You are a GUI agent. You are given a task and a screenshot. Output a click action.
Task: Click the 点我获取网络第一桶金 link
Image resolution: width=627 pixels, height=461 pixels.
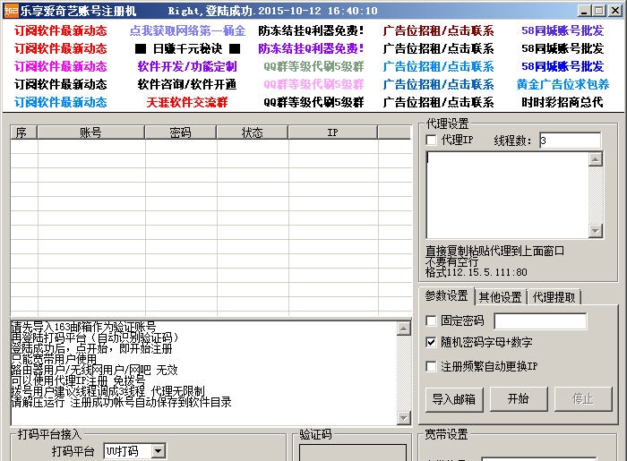(187, 30)
